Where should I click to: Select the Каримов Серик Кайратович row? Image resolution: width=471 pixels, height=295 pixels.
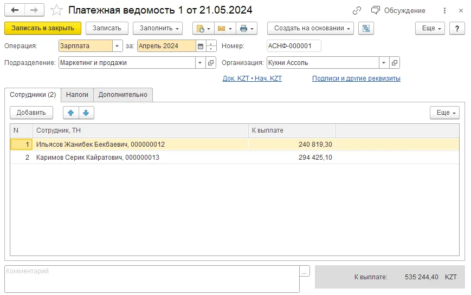point(235,158)
